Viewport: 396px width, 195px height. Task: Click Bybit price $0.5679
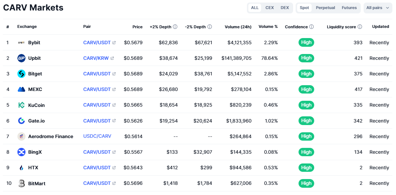(x=133, y=42)
